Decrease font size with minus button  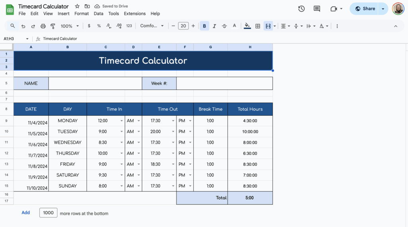pos(173,26)
